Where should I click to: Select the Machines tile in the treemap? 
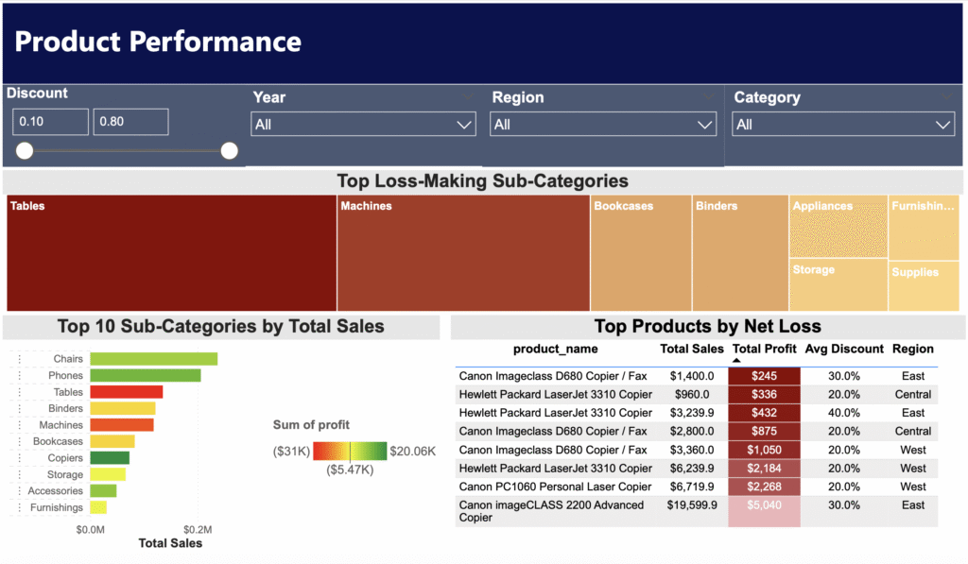tap(463, 253)
